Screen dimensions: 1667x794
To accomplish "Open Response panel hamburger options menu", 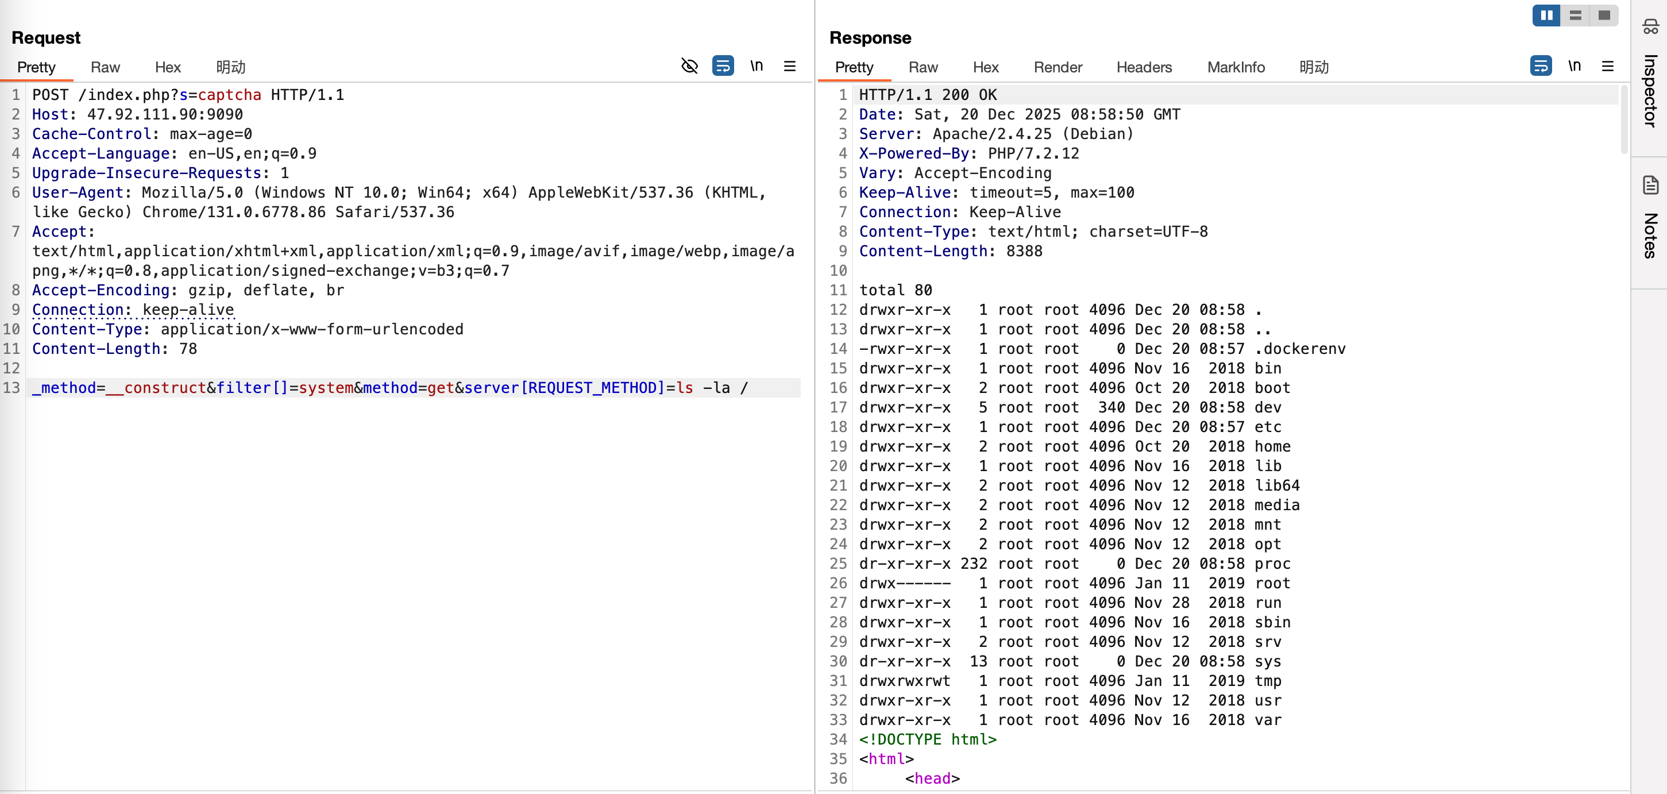I will (x=1607, y=66).
